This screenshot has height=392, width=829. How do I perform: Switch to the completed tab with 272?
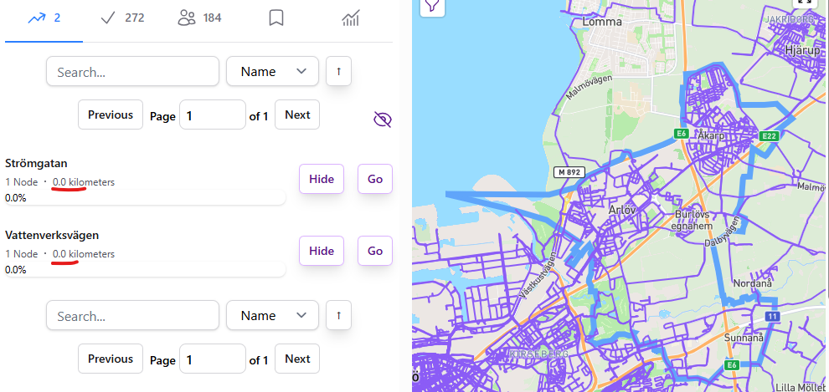click(121, 18)
